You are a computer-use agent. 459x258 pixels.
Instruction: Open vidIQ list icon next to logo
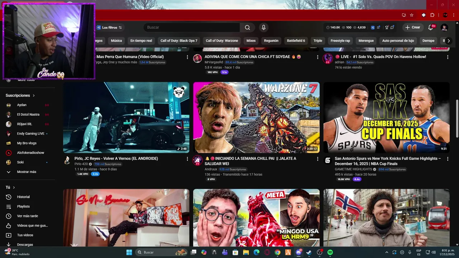[x=378, y=28]
